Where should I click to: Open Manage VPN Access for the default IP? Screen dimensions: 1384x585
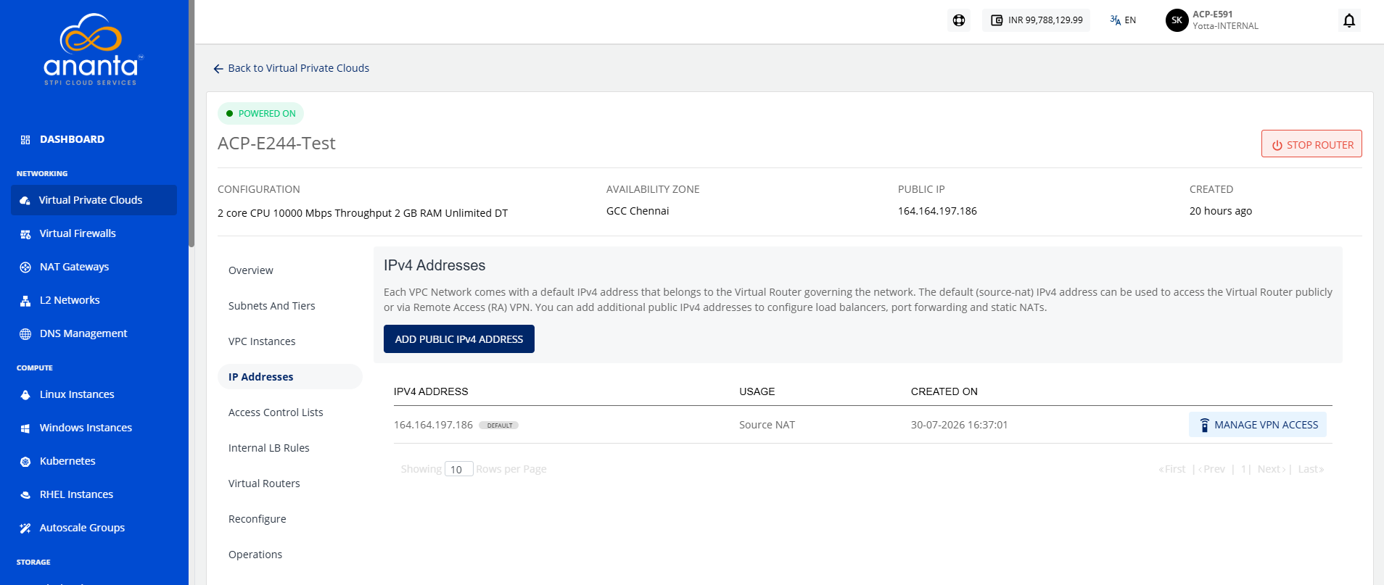[1258, 425]
